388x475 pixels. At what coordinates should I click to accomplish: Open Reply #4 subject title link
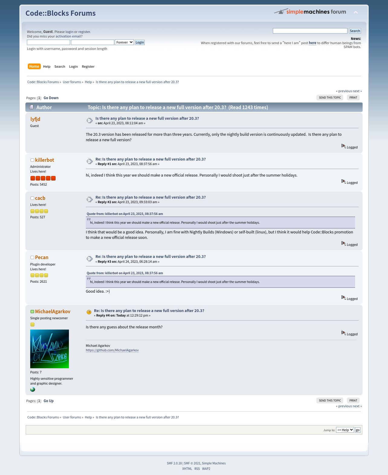tap(149, 311)
